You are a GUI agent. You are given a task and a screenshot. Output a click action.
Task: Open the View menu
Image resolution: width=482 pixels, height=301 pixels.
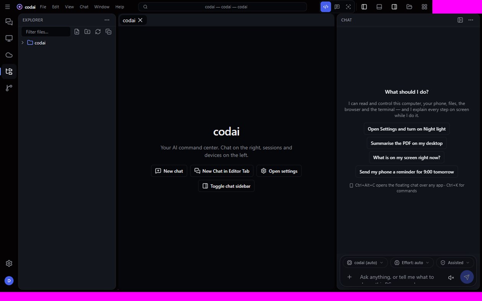[x=69, y=7]
